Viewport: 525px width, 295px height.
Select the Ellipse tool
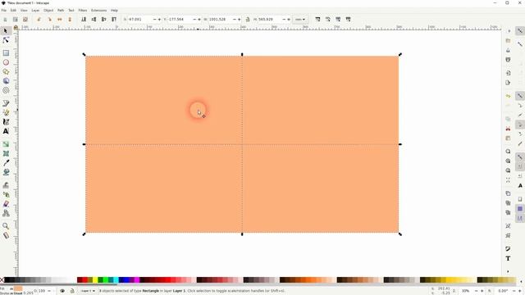[6, 62]
